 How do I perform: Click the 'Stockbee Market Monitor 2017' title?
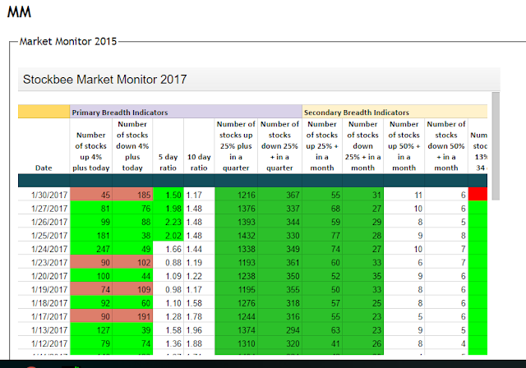pos(104,80)
